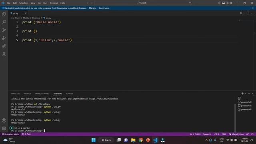The image size is (256, 144).
Task: Open File Explorer from the taskbar
Action: pyautogui.click(x=133, y=140)
